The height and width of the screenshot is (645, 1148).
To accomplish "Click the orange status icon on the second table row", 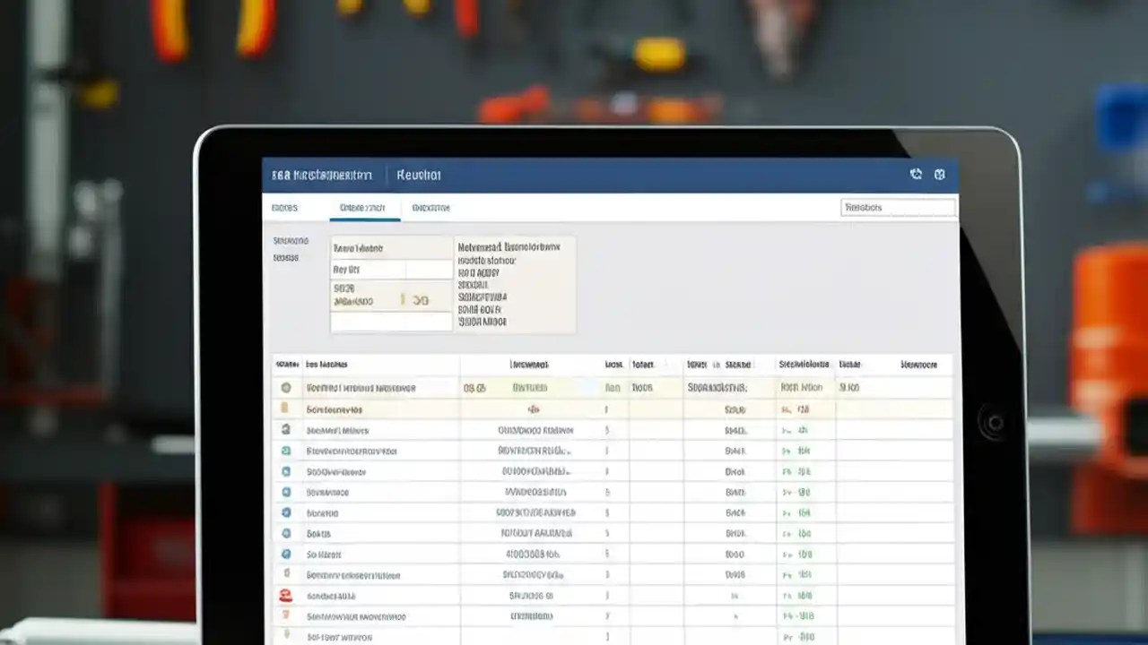I will [285, 408].
